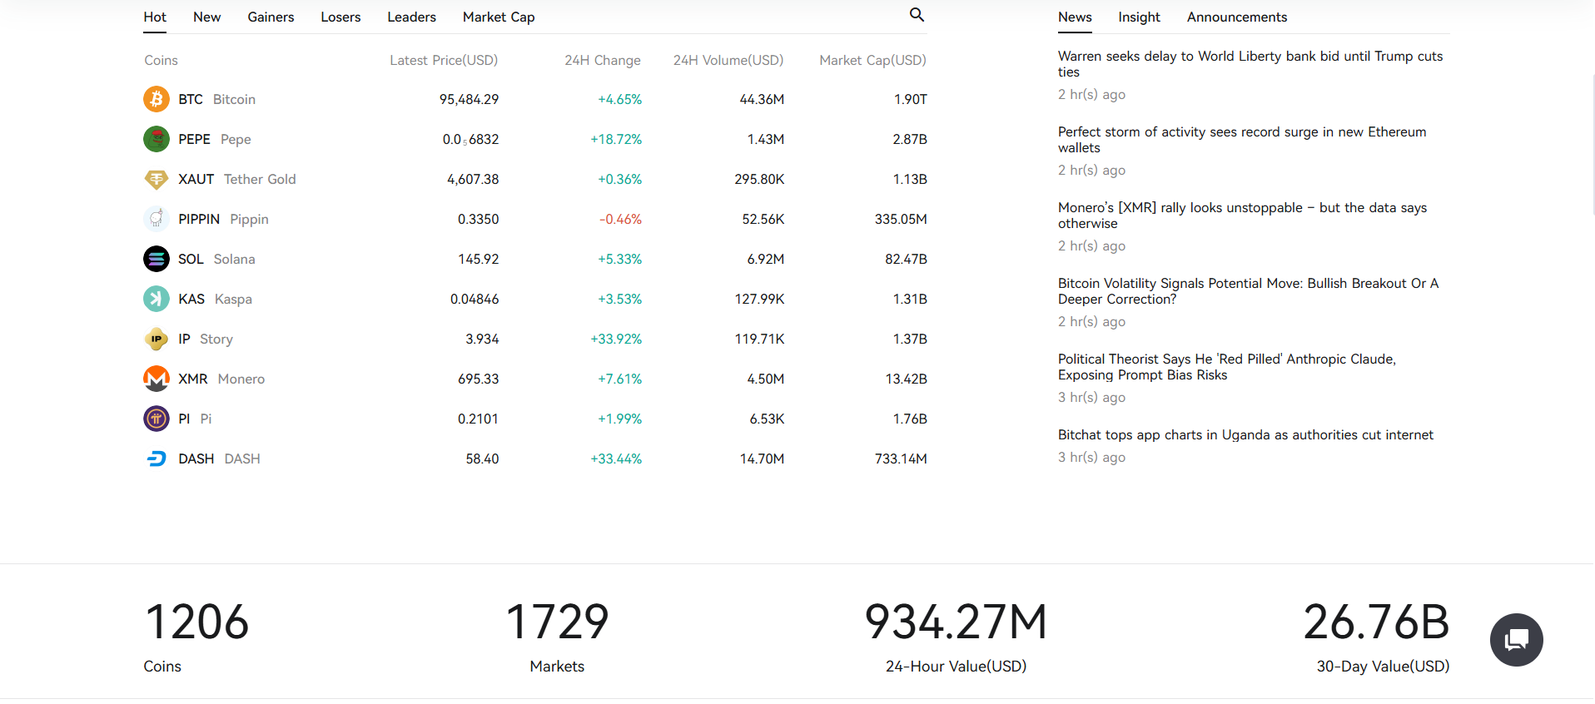
Task: Click the Pi coin icon
Action: point(157,419)
